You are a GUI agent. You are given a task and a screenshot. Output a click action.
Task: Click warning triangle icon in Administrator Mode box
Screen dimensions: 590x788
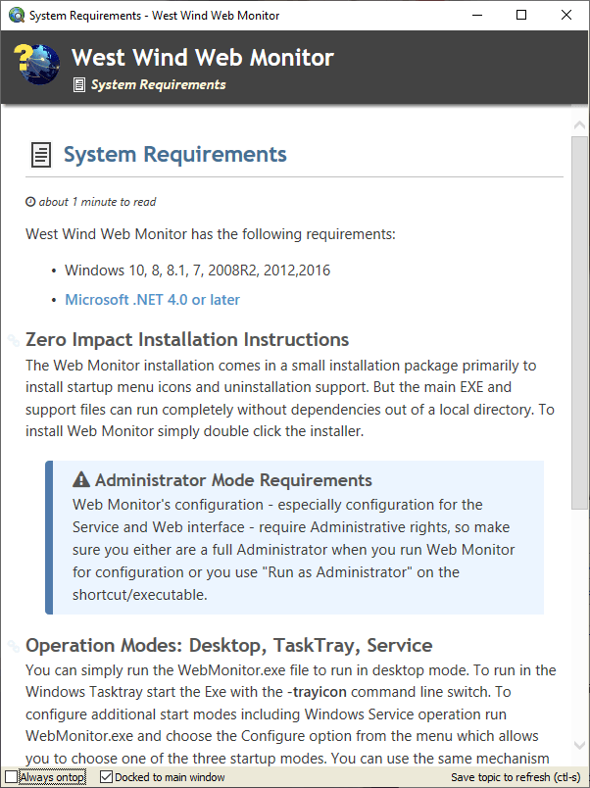tap(81, 480)
